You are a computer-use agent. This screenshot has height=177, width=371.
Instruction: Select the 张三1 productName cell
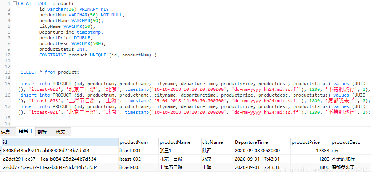180,151
